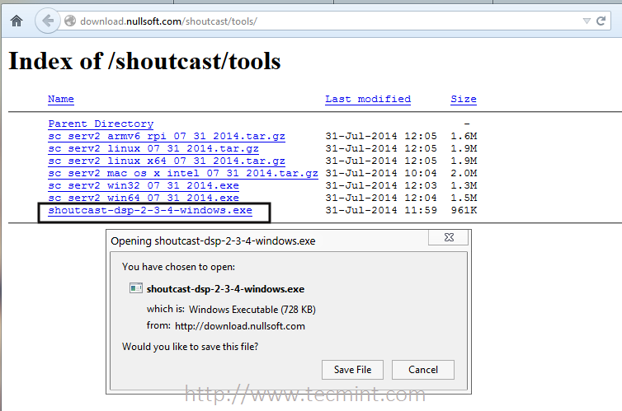Select the http://download.nullsoft.com source text
The image size is (622, 411).
click(239, 326)
